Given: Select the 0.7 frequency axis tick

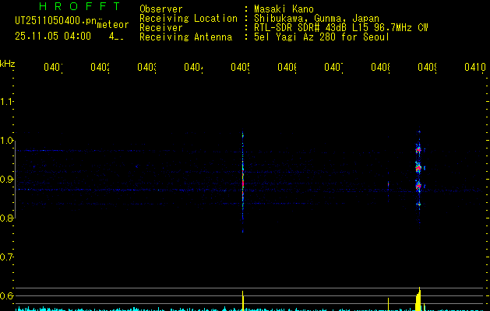Looking at the screenshot, I should [x=8, y=257].
